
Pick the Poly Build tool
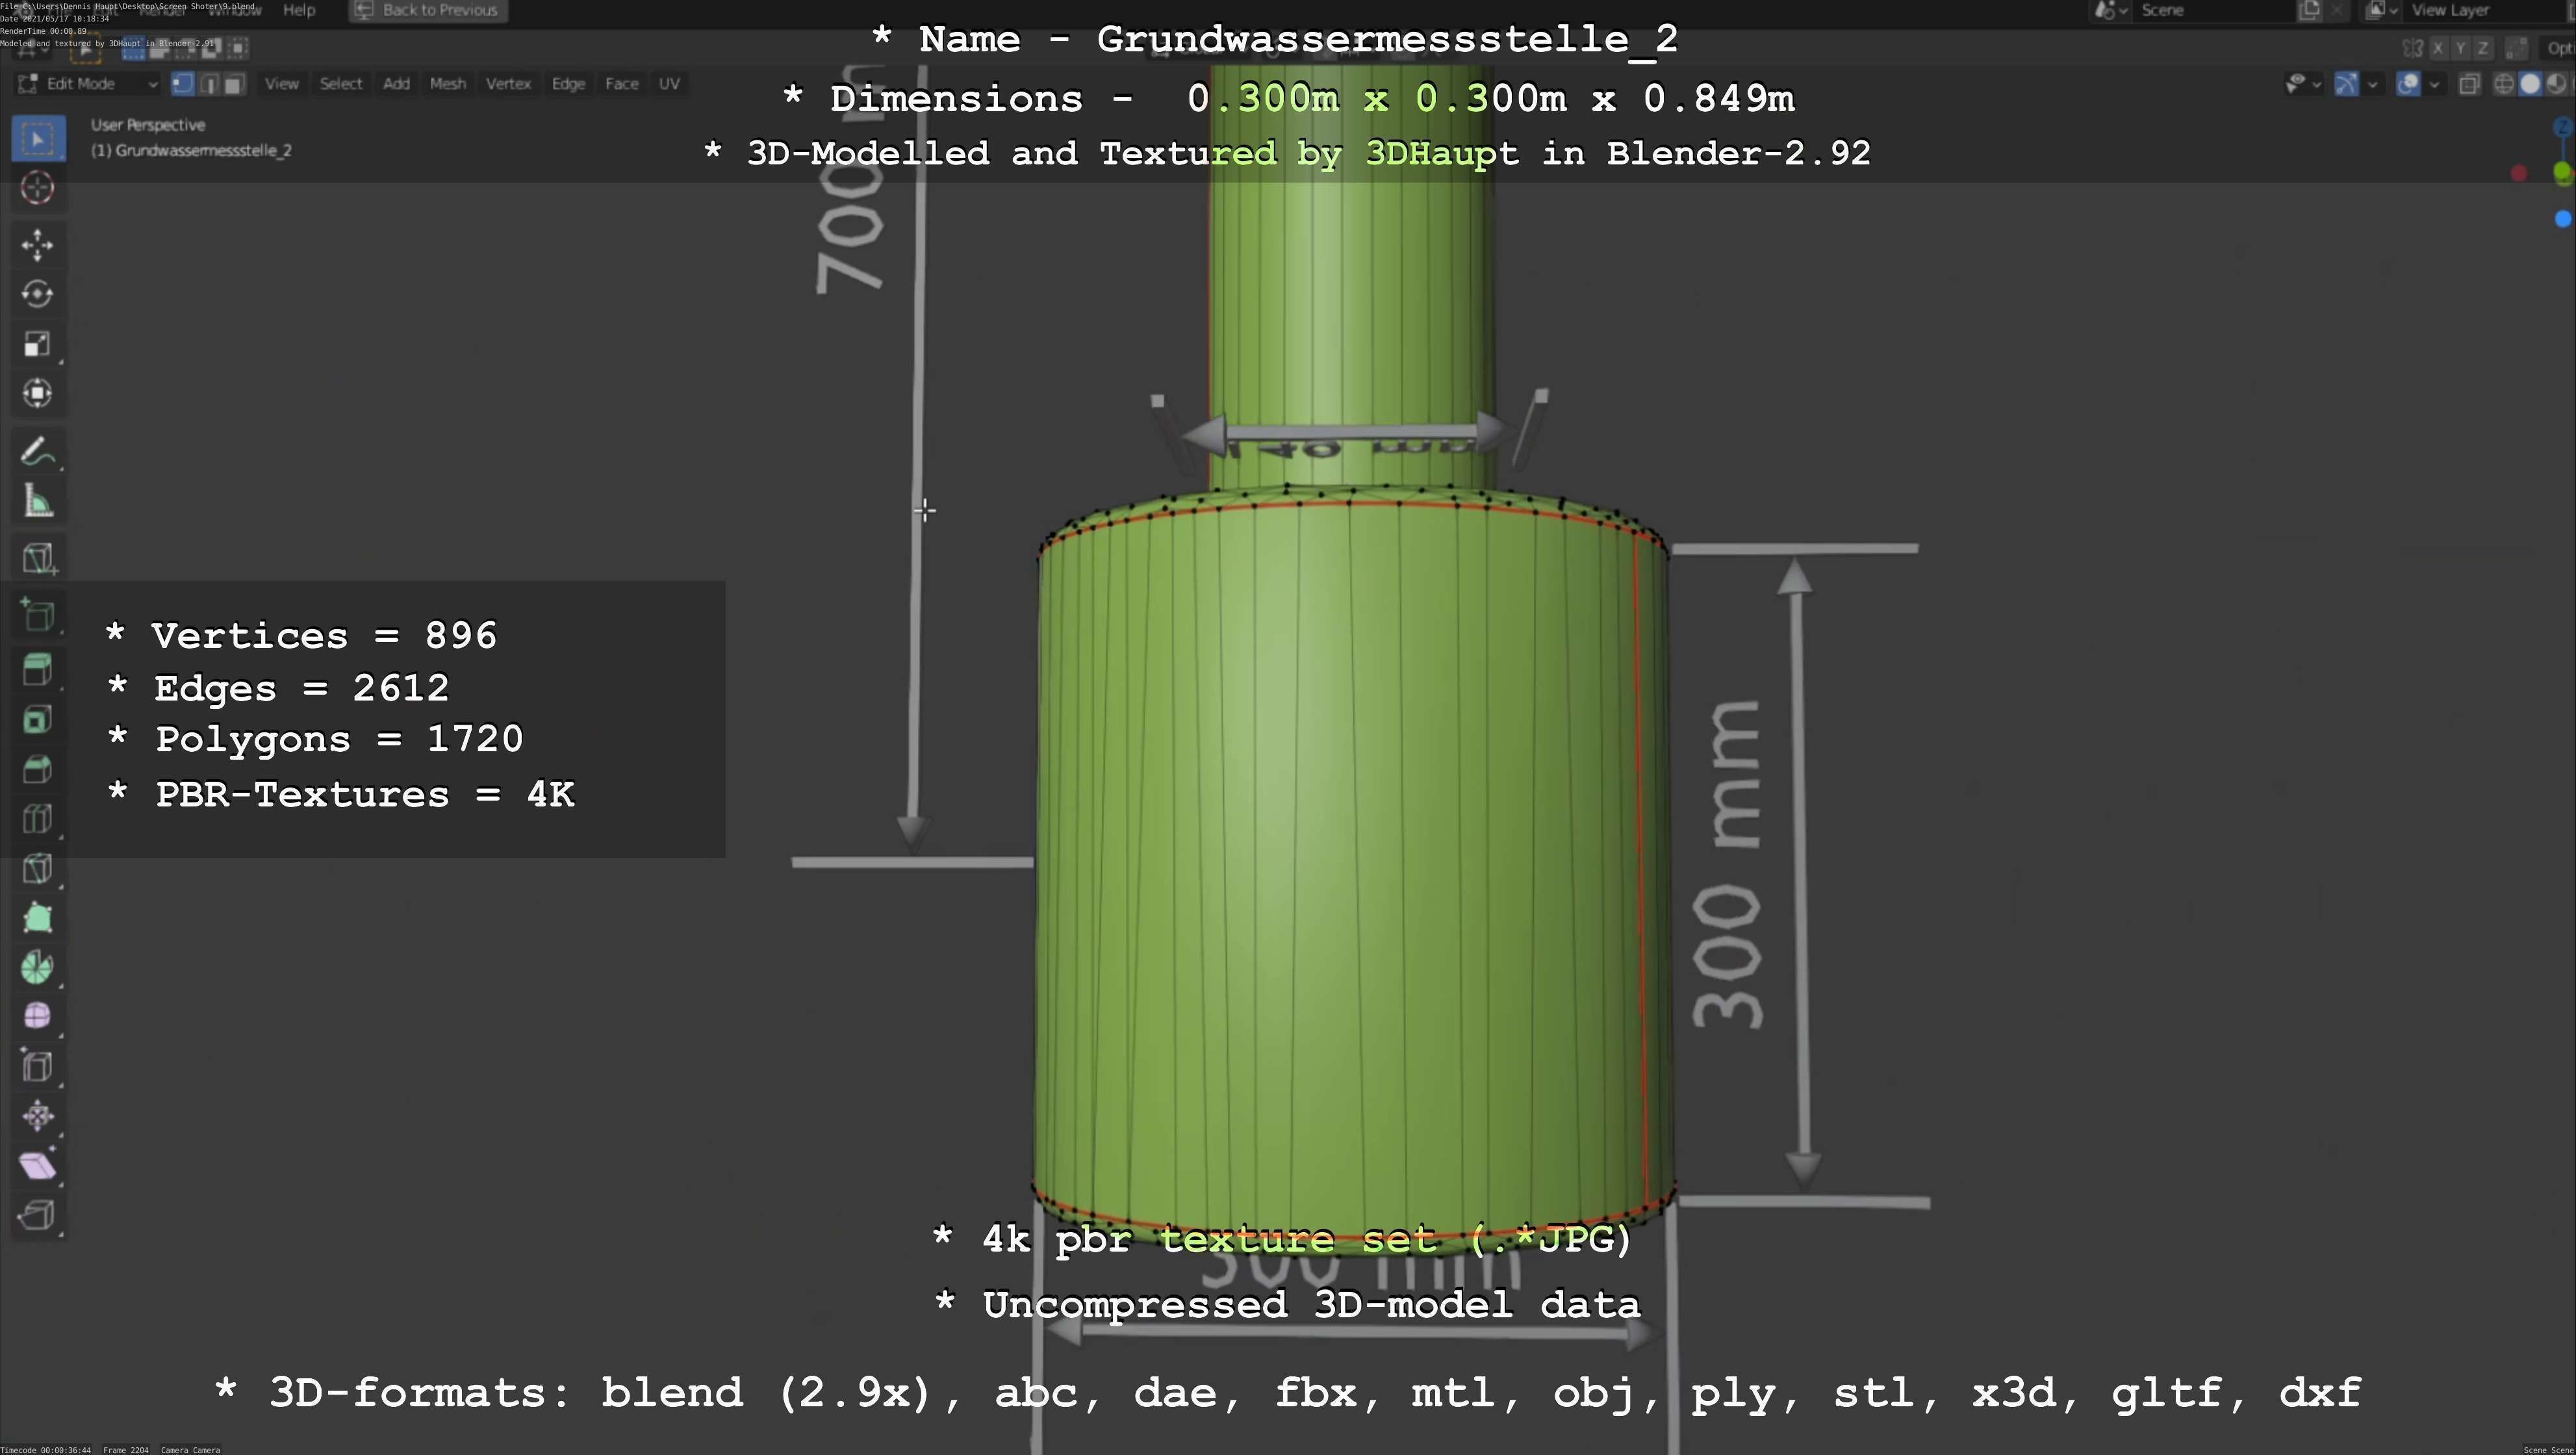coord(38,918)
